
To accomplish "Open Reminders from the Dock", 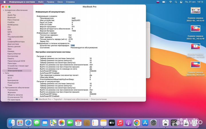I will [95, 123].
